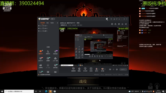166x93 pixels.
Task: Hide the 全屏 1 source
Action: [39, 31]
